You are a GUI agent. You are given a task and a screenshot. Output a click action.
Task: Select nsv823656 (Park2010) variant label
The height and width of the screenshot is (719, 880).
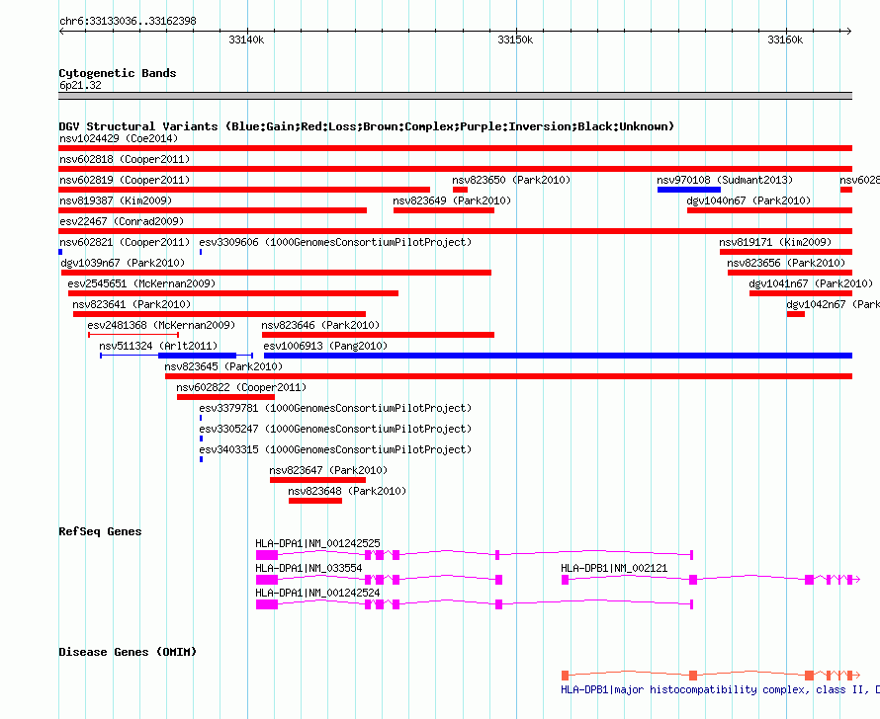coord(786,263)
